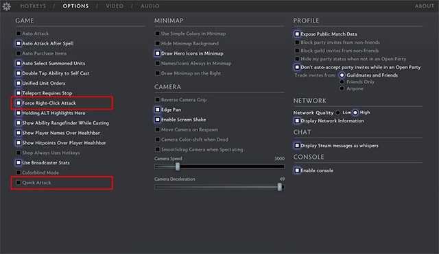Screen dimensions: 439x254
Task: Enable Draw Minimap on the Right
Action: tap(157, 73)
